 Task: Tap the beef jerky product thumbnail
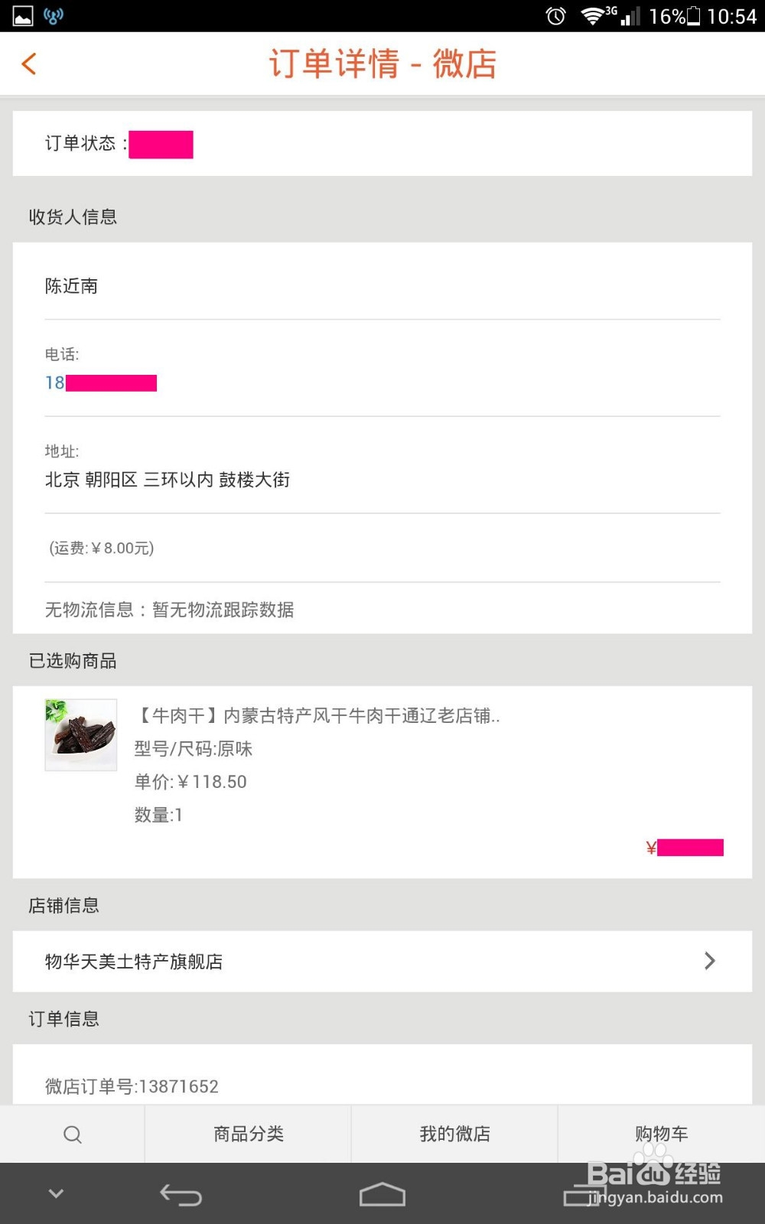pos(81,734)
